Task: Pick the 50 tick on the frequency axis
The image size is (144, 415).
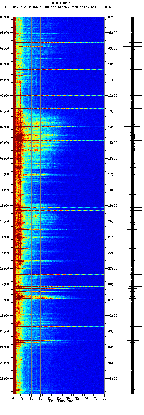Action: tap(104, 398)
